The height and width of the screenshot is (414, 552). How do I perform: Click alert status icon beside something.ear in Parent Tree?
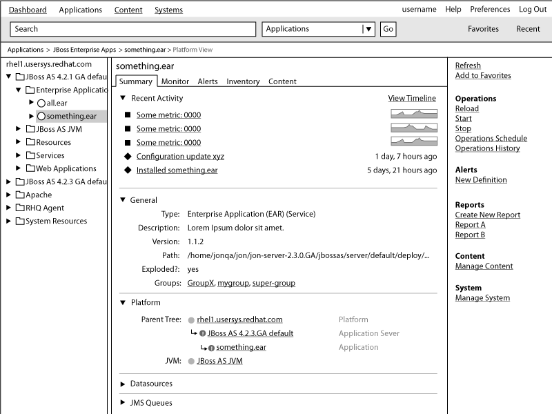[211, 348]
